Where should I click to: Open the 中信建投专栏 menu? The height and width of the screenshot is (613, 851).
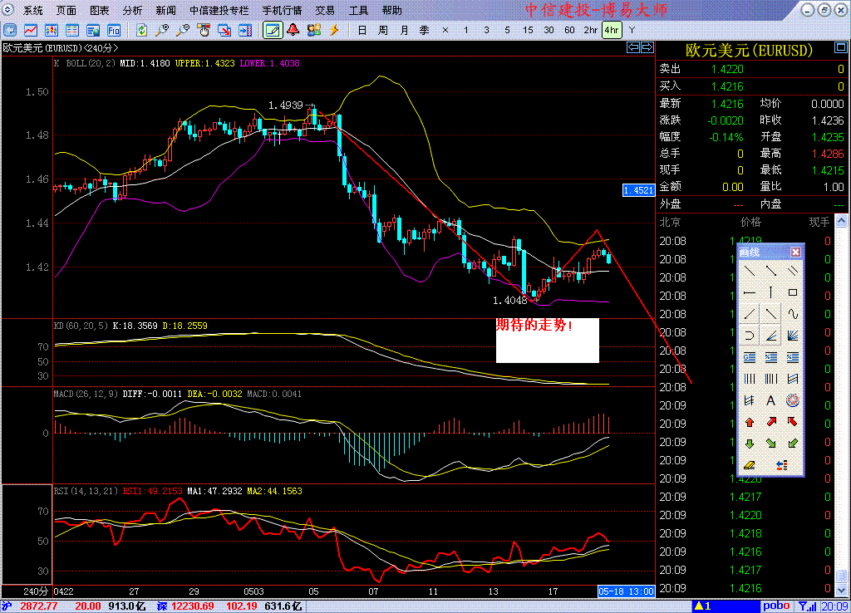pos(219,10)
